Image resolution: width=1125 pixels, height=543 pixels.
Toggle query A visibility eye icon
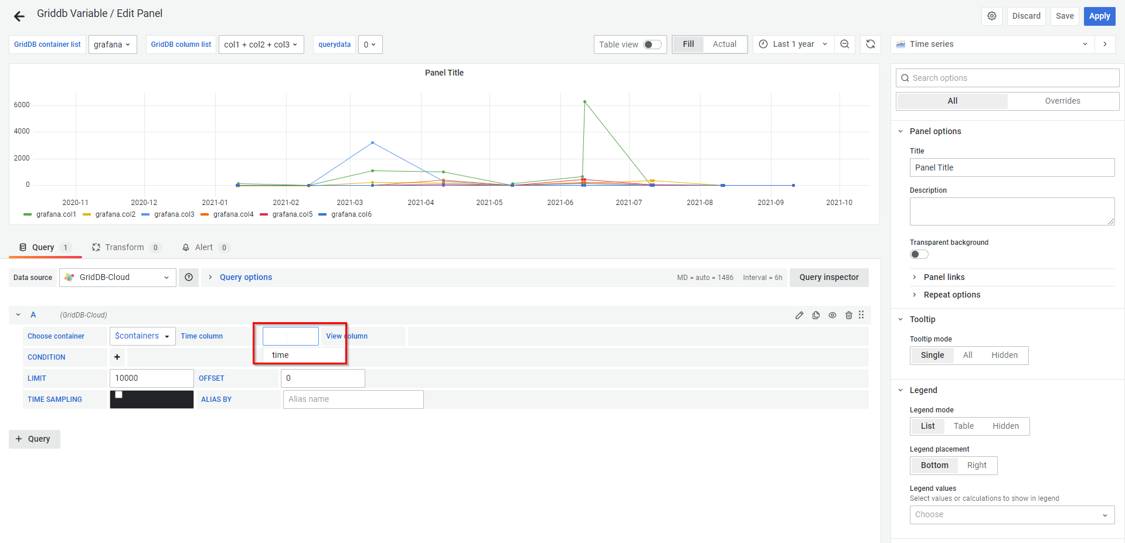(832, 315)
